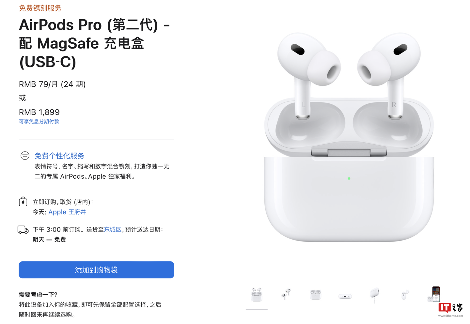Click the Apple shopping bag pickup icon

coord(23,201)
